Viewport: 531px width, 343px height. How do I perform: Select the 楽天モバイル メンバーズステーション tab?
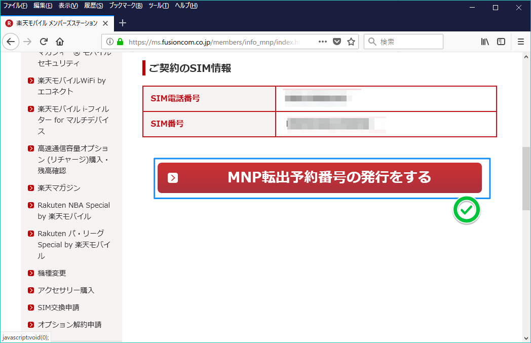57,23
